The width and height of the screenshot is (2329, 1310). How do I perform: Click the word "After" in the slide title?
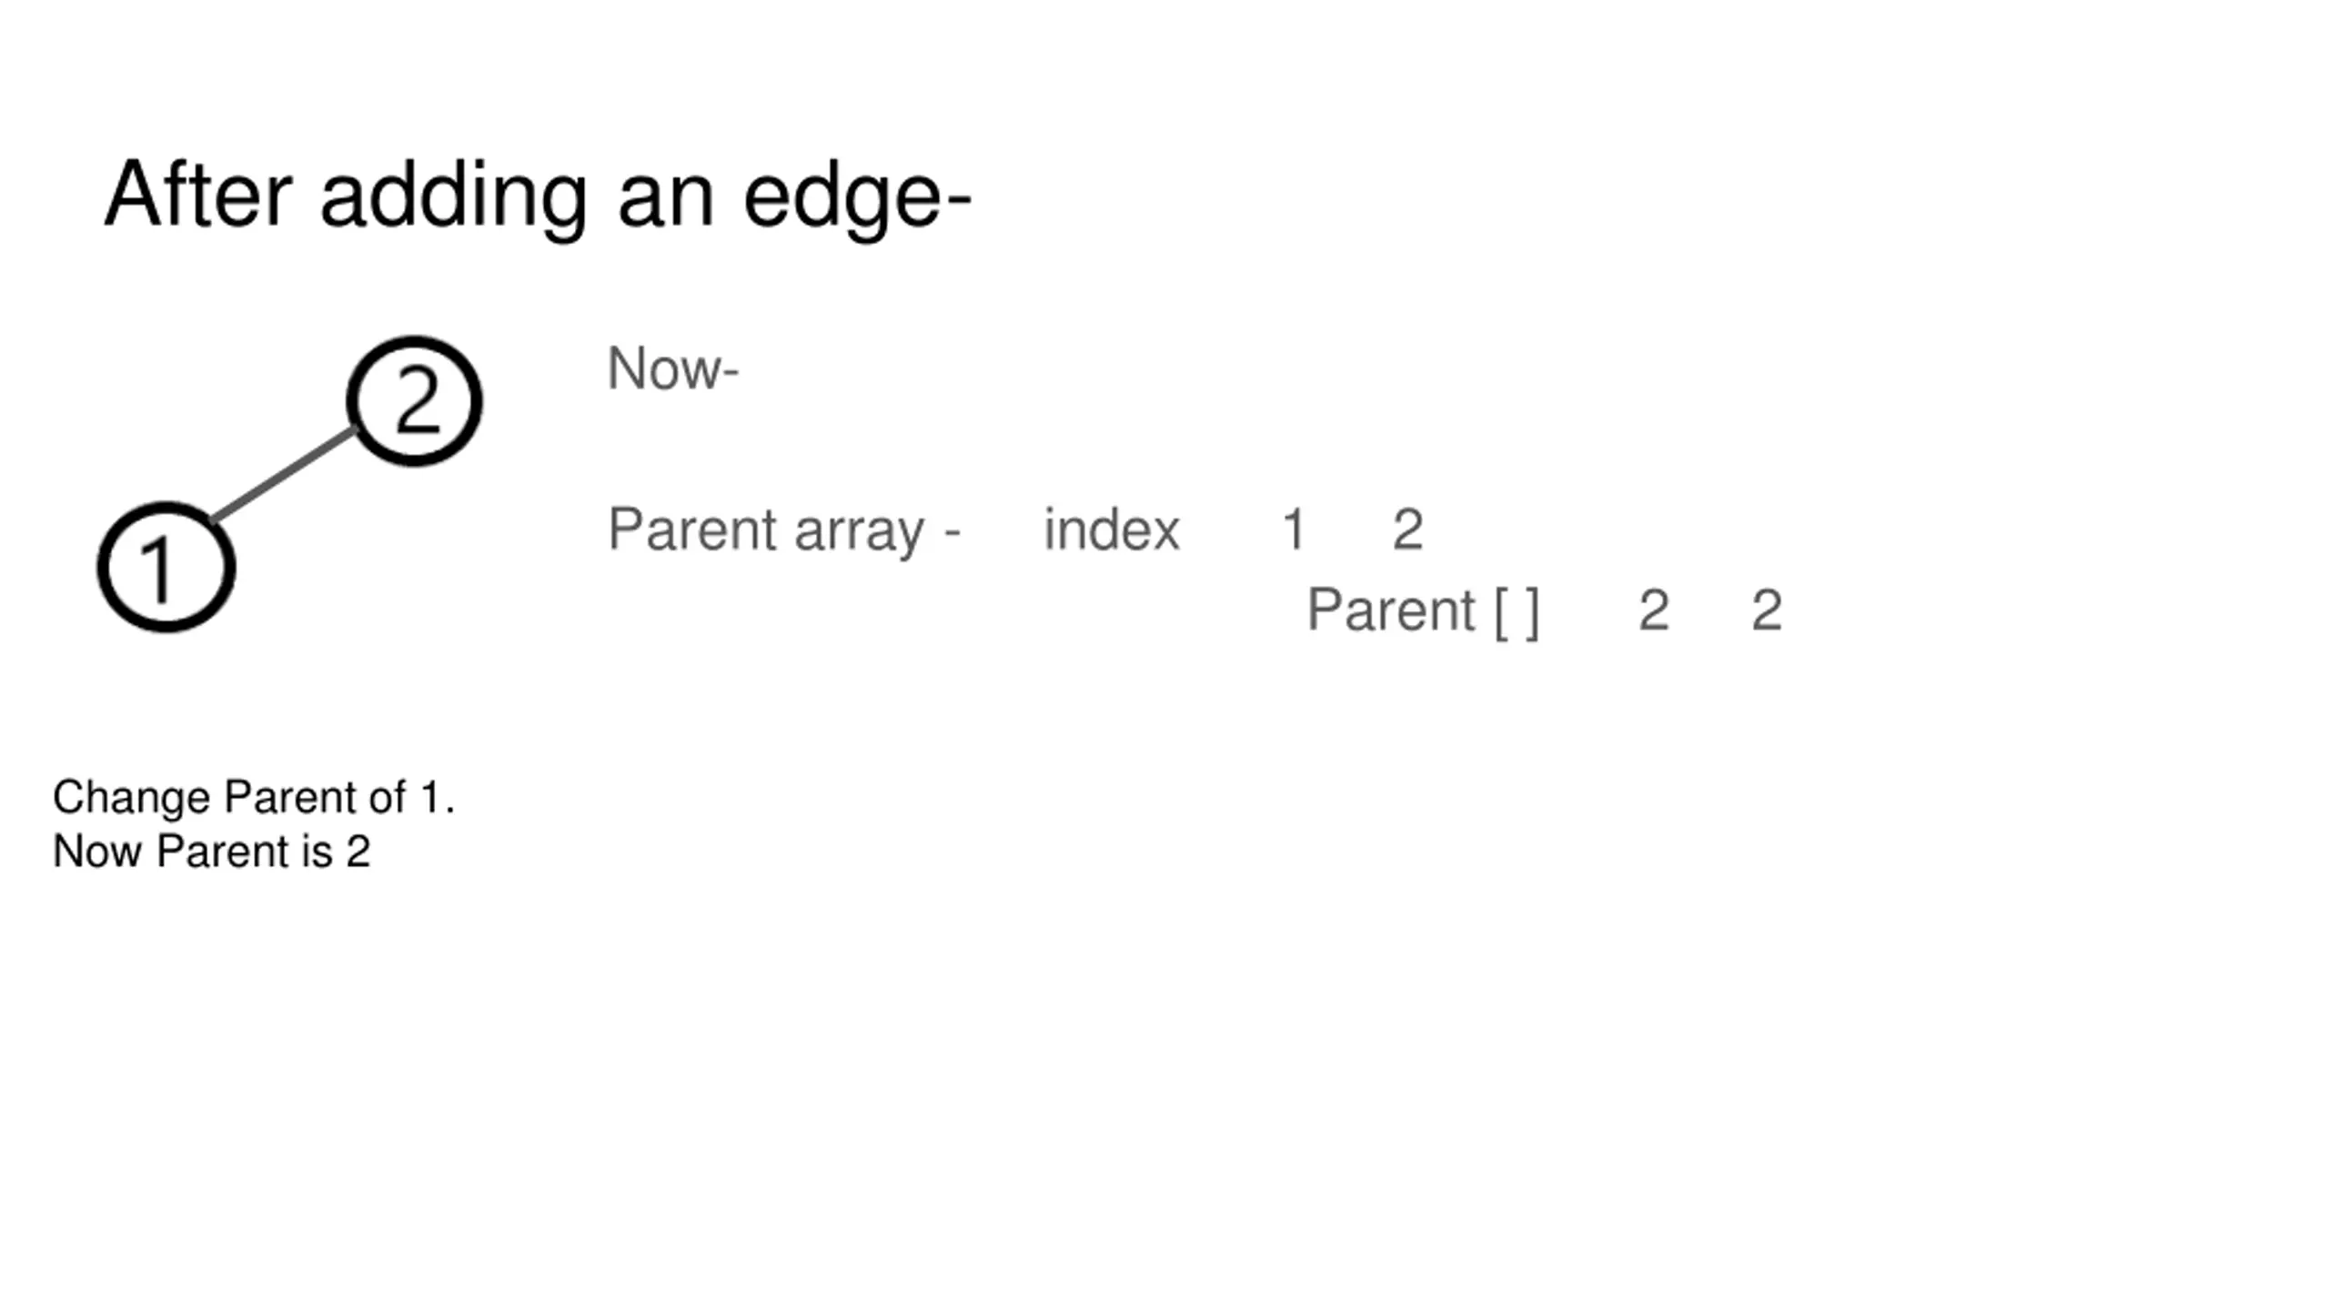coord(197,196)
